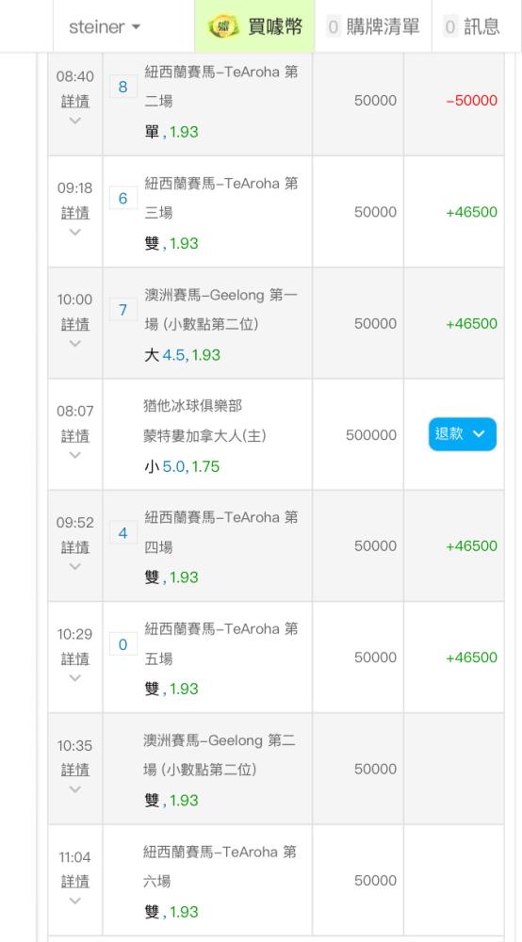The image size is (522, 942).
Task: Select the 猶他冰球俱樂部 match row
Action: 276,434
